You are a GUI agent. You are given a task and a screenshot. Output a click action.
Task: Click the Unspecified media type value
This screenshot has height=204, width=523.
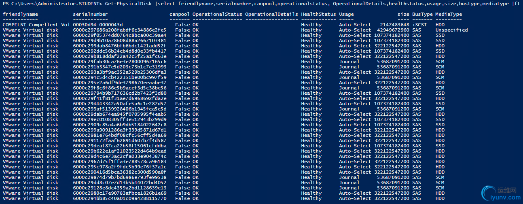451,30
